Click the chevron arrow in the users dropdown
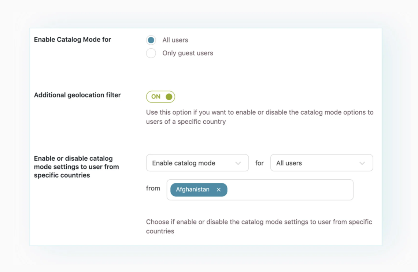The image size is (418, 272). (362, 163)
